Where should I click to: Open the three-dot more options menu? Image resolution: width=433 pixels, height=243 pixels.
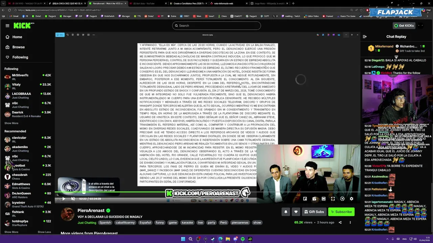pos(350,222)
